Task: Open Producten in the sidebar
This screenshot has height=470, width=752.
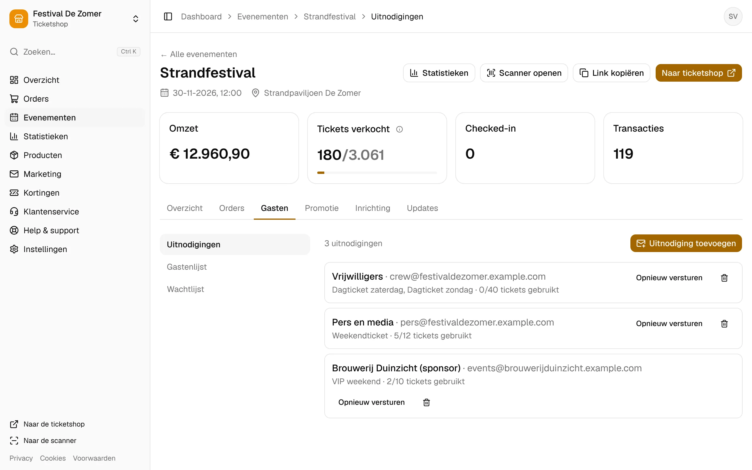Action: pyautogui.click(x=75, y=155)
